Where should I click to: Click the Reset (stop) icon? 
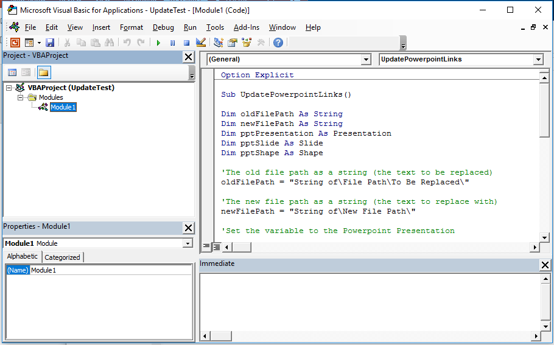pyautogui.click(x=186, y=43)
